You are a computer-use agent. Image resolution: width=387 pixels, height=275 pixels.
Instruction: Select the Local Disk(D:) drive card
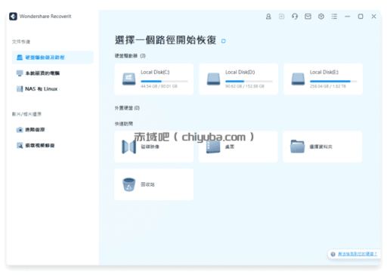click(x=239, y=79)
